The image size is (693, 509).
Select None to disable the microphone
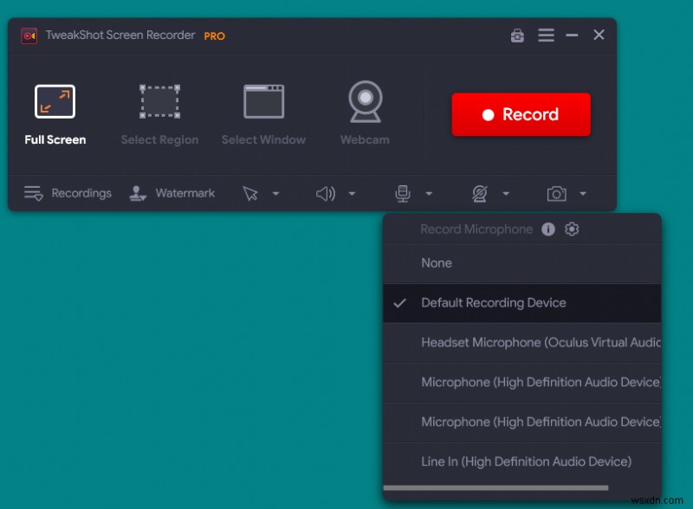(437, 263)
